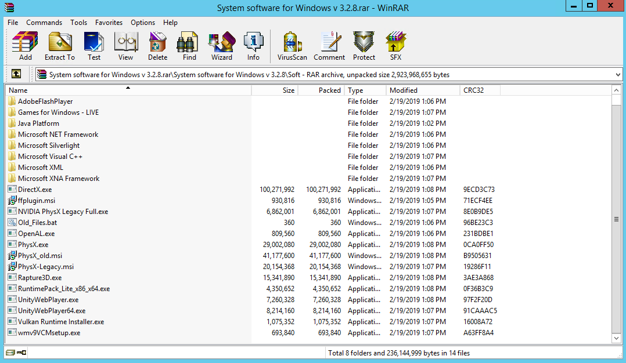Sort by the Packed column header
The width and height of the screenshot is (626, 363).
(321, 90)
